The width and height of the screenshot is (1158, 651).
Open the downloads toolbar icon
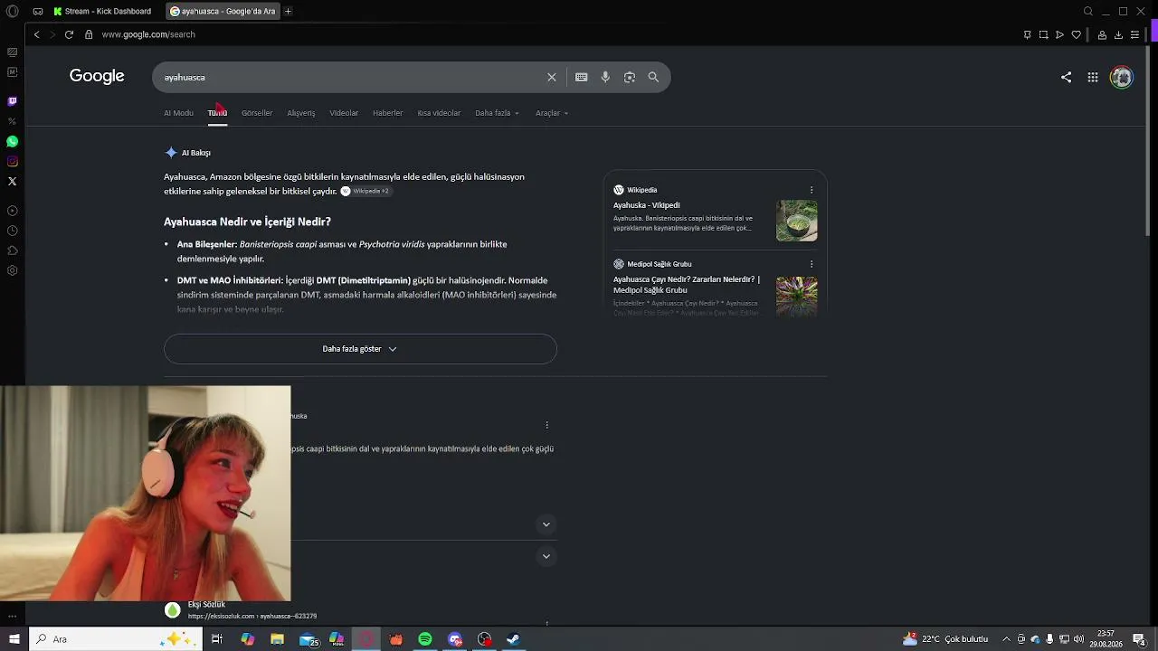coord(1118,34)
